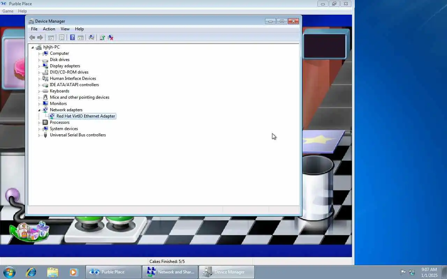Screen dimensions: 447x279
Task: Expand the Computer node
Action: (x=39, y=54)
